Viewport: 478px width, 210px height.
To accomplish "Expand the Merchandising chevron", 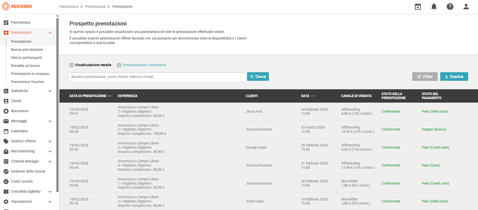I will click(50, 151).
